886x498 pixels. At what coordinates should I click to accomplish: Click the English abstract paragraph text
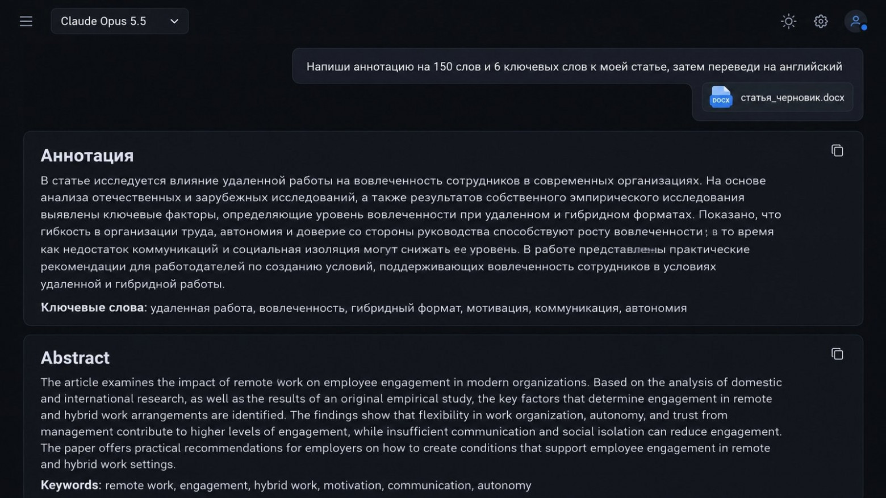click(x=411, y=423)
